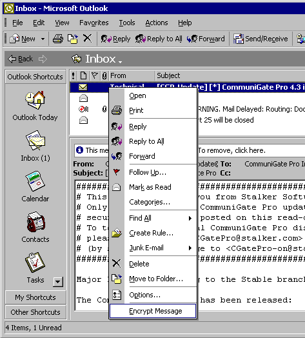
Task: Click the Print icon in the toolbar
Action: pyautogui.click(x=58, y=39)
